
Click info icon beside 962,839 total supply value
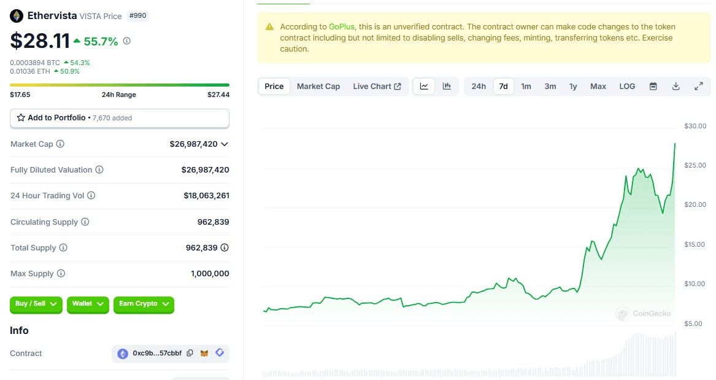coord(225,247)
